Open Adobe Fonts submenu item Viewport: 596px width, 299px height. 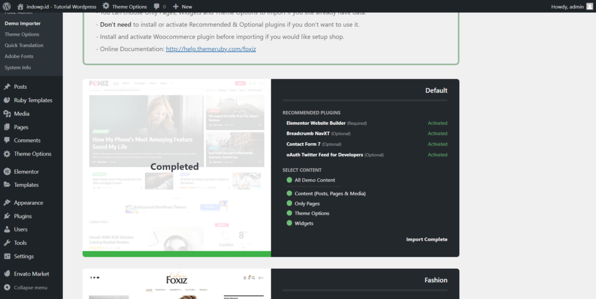(x=19, y=56)
